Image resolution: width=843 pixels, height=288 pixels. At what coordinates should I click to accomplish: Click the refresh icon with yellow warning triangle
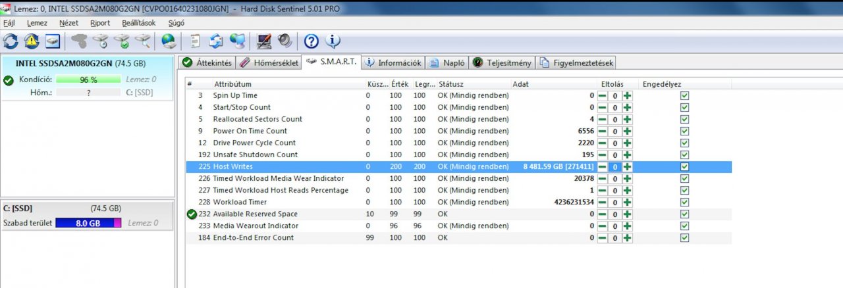click(32, 41)
